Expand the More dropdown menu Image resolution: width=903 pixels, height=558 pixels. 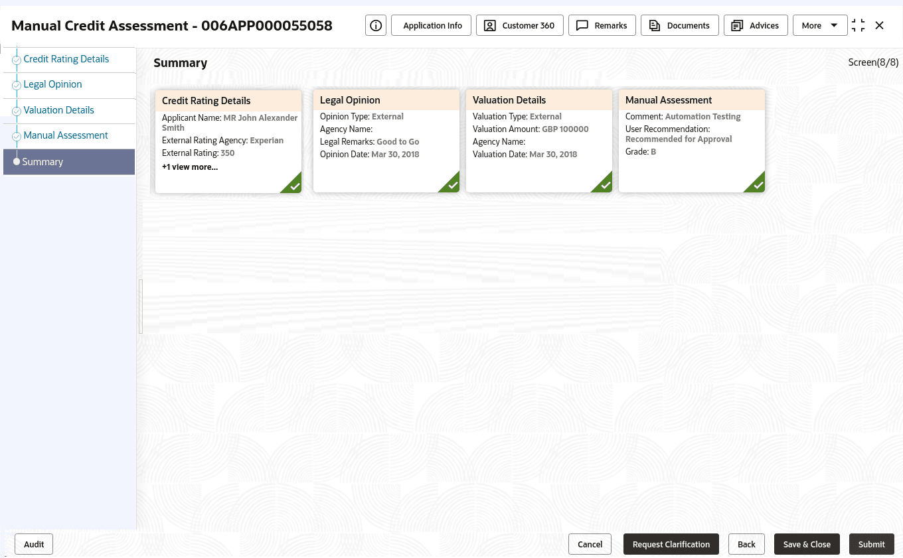click(820, 25)
